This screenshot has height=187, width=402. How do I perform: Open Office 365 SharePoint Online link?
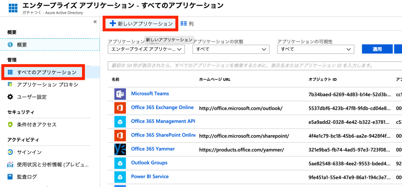(163, 135)
